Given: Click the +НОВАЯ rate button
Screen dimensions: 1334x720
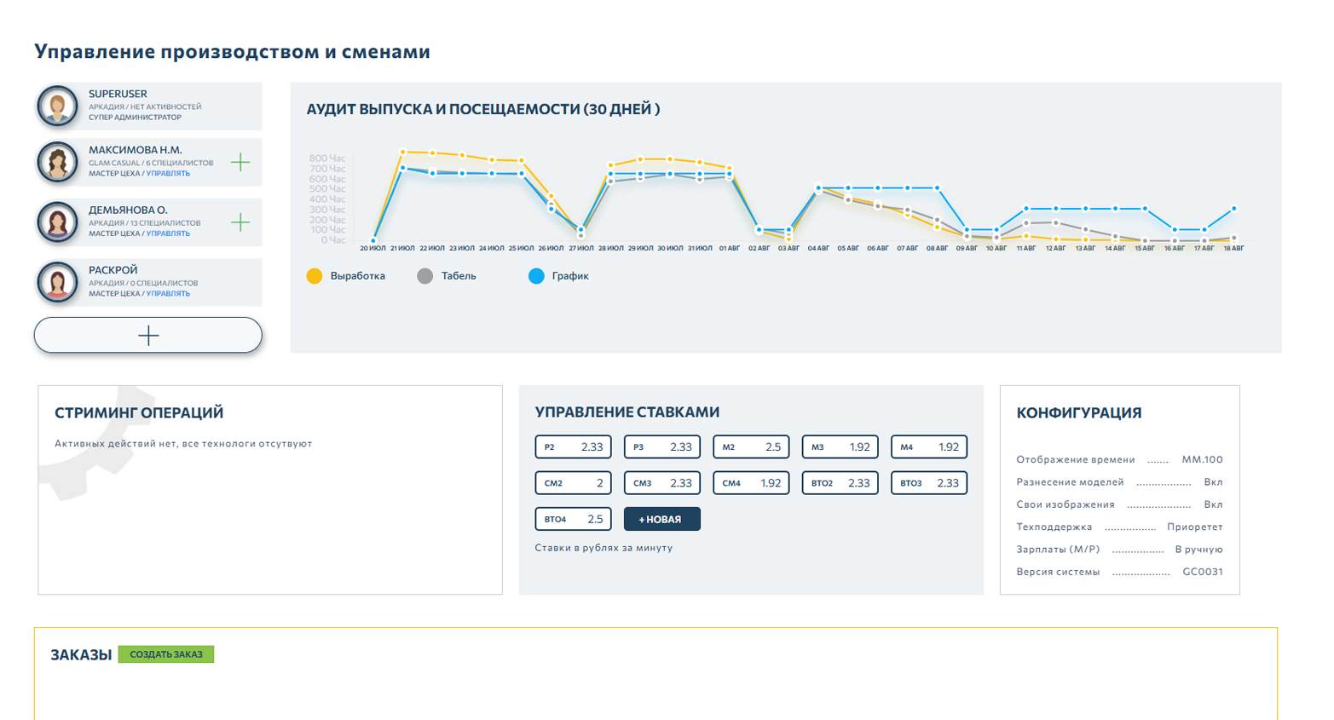Looking at the screenshot, I should click(x=662, y=519).
